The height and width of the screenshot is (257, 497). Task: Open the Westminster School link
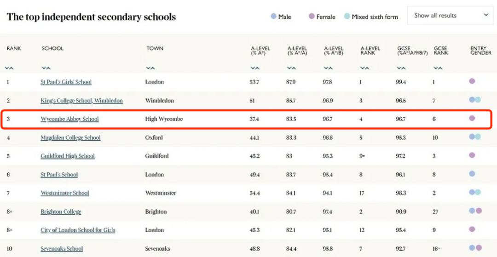pos(65,193)
